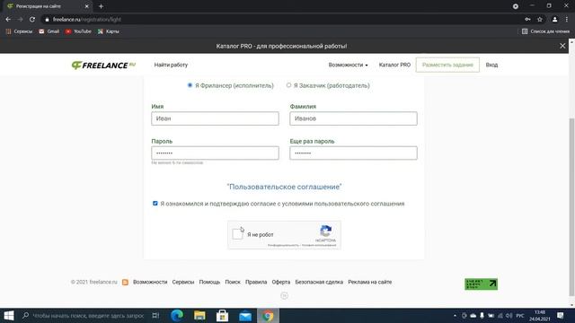Open footer link Сервисы
575x323 pixels.
click(183, 282)
